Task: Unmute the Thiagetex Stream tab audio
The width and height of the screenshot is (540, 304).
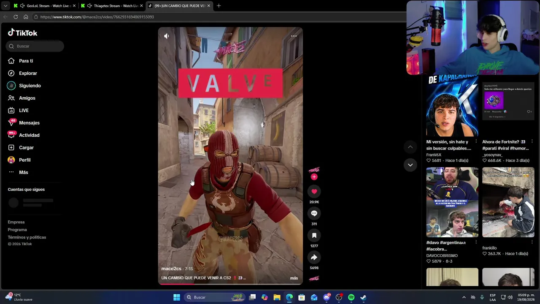Action: [x=89, y=6]
